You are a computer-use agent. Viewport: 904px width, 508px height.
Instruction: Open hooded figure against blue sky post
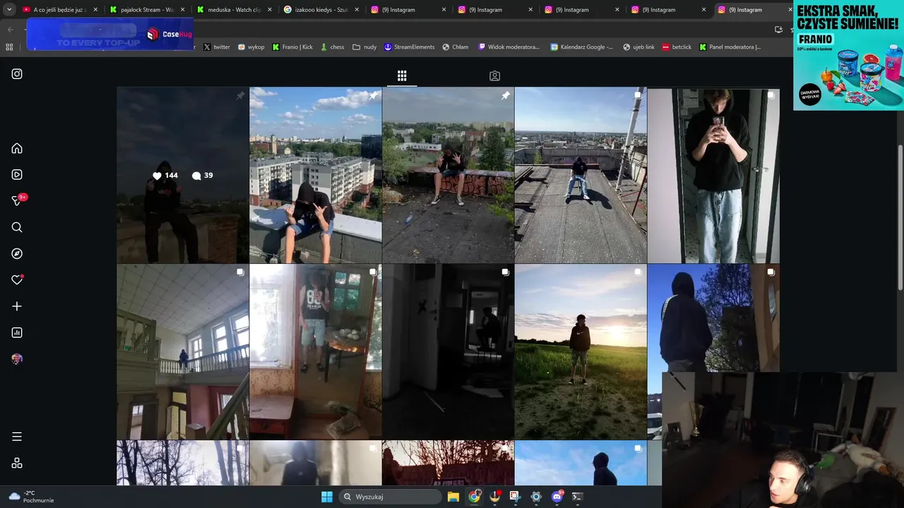713,317
